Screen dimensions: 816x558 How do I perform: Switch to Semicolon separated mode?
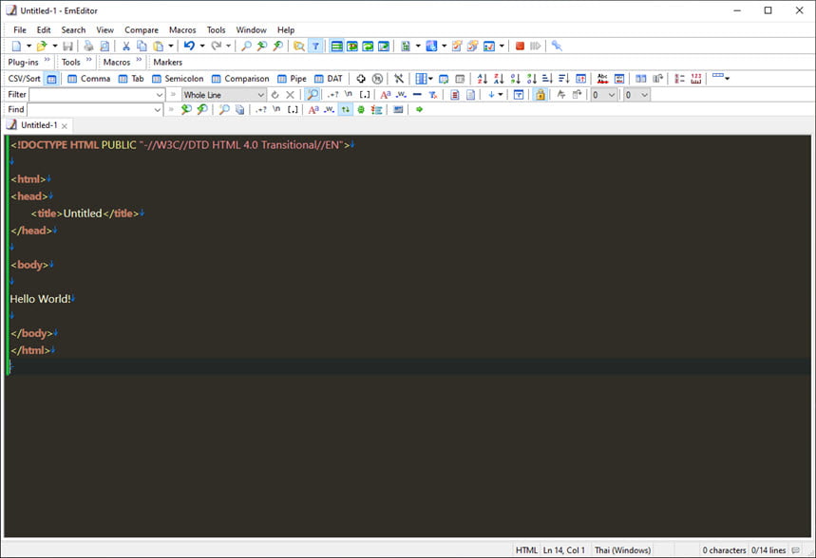tap(178, 79)
